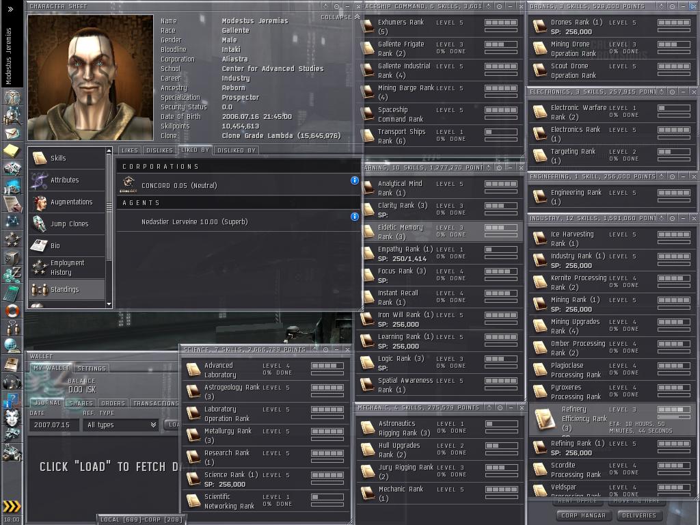
Task: Click the Drones Rank (1) skill book icon
Action: pyautogui.click(x=540, y=27)
